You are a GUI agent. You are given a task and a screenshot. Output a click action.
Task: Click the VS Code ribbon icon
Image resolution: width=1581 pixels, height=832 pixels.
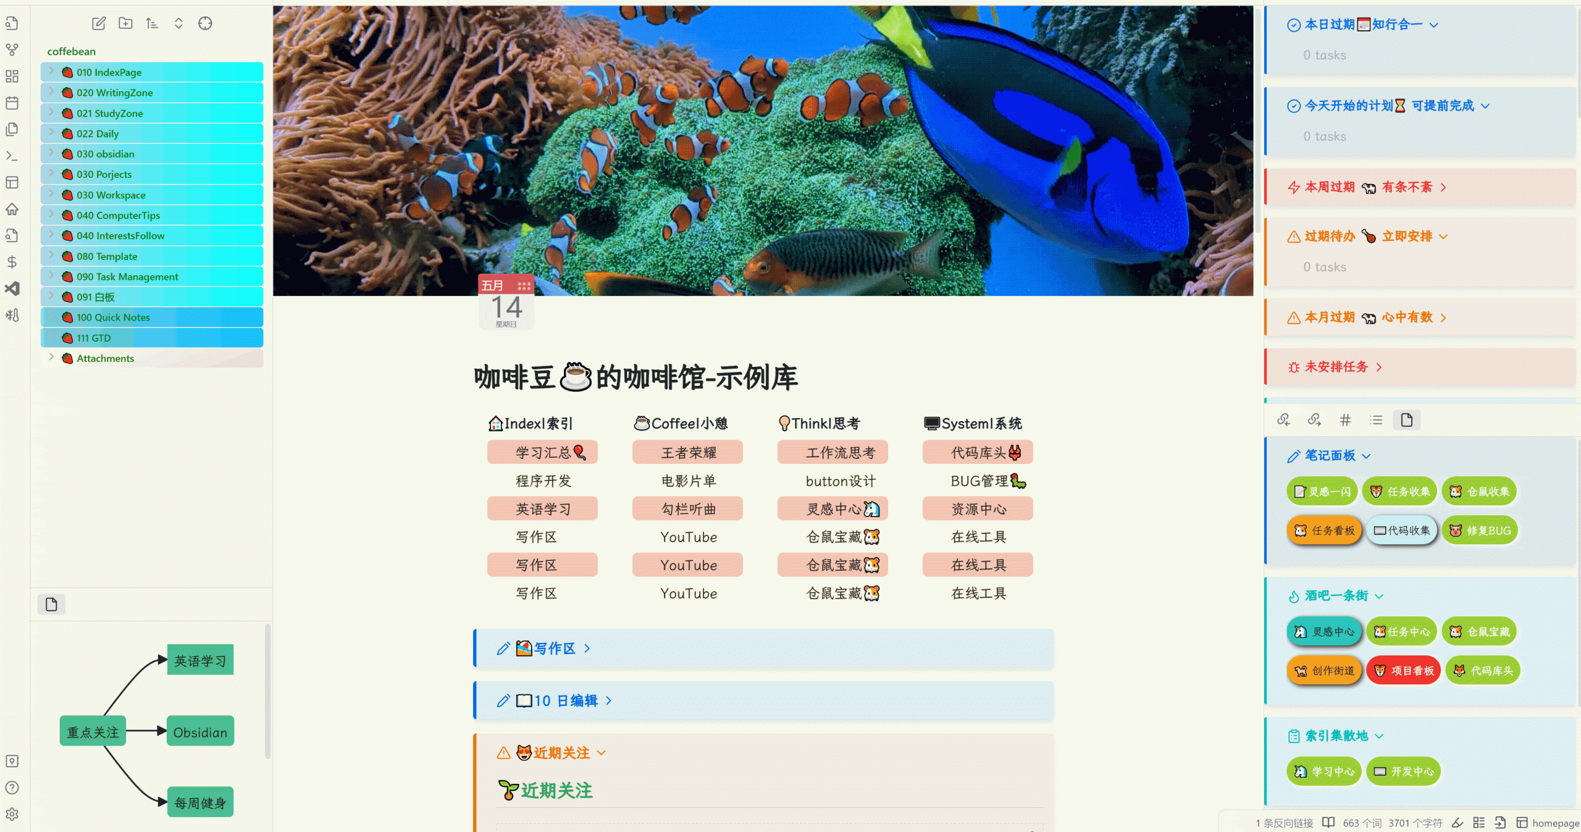point(12,288)
